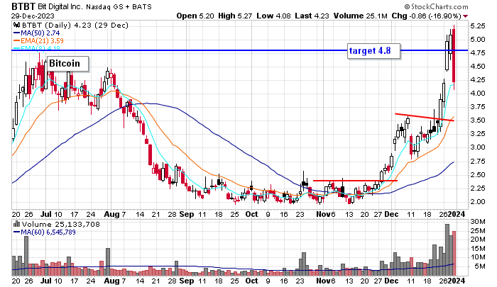Viewport: 497px width, 287px height.
Task: Click the 4.00 price axis label
Action: [x=478, y=94]
